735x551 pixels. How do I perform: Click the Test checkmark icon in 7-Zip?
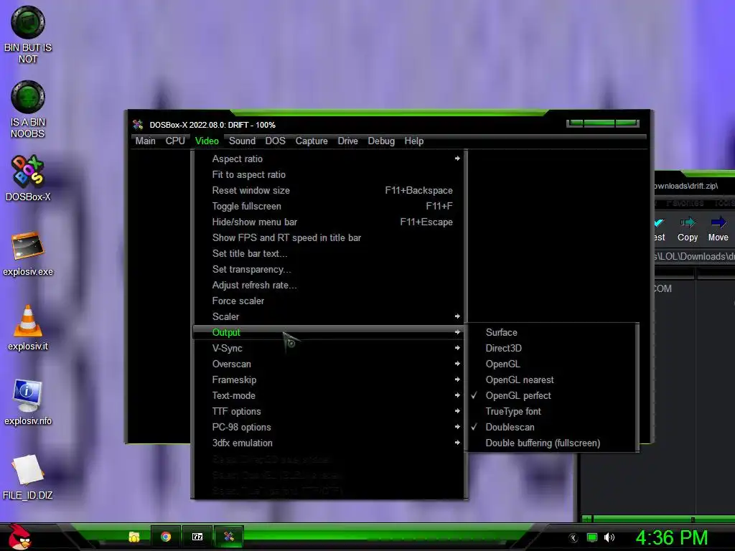tap(660, 229)
